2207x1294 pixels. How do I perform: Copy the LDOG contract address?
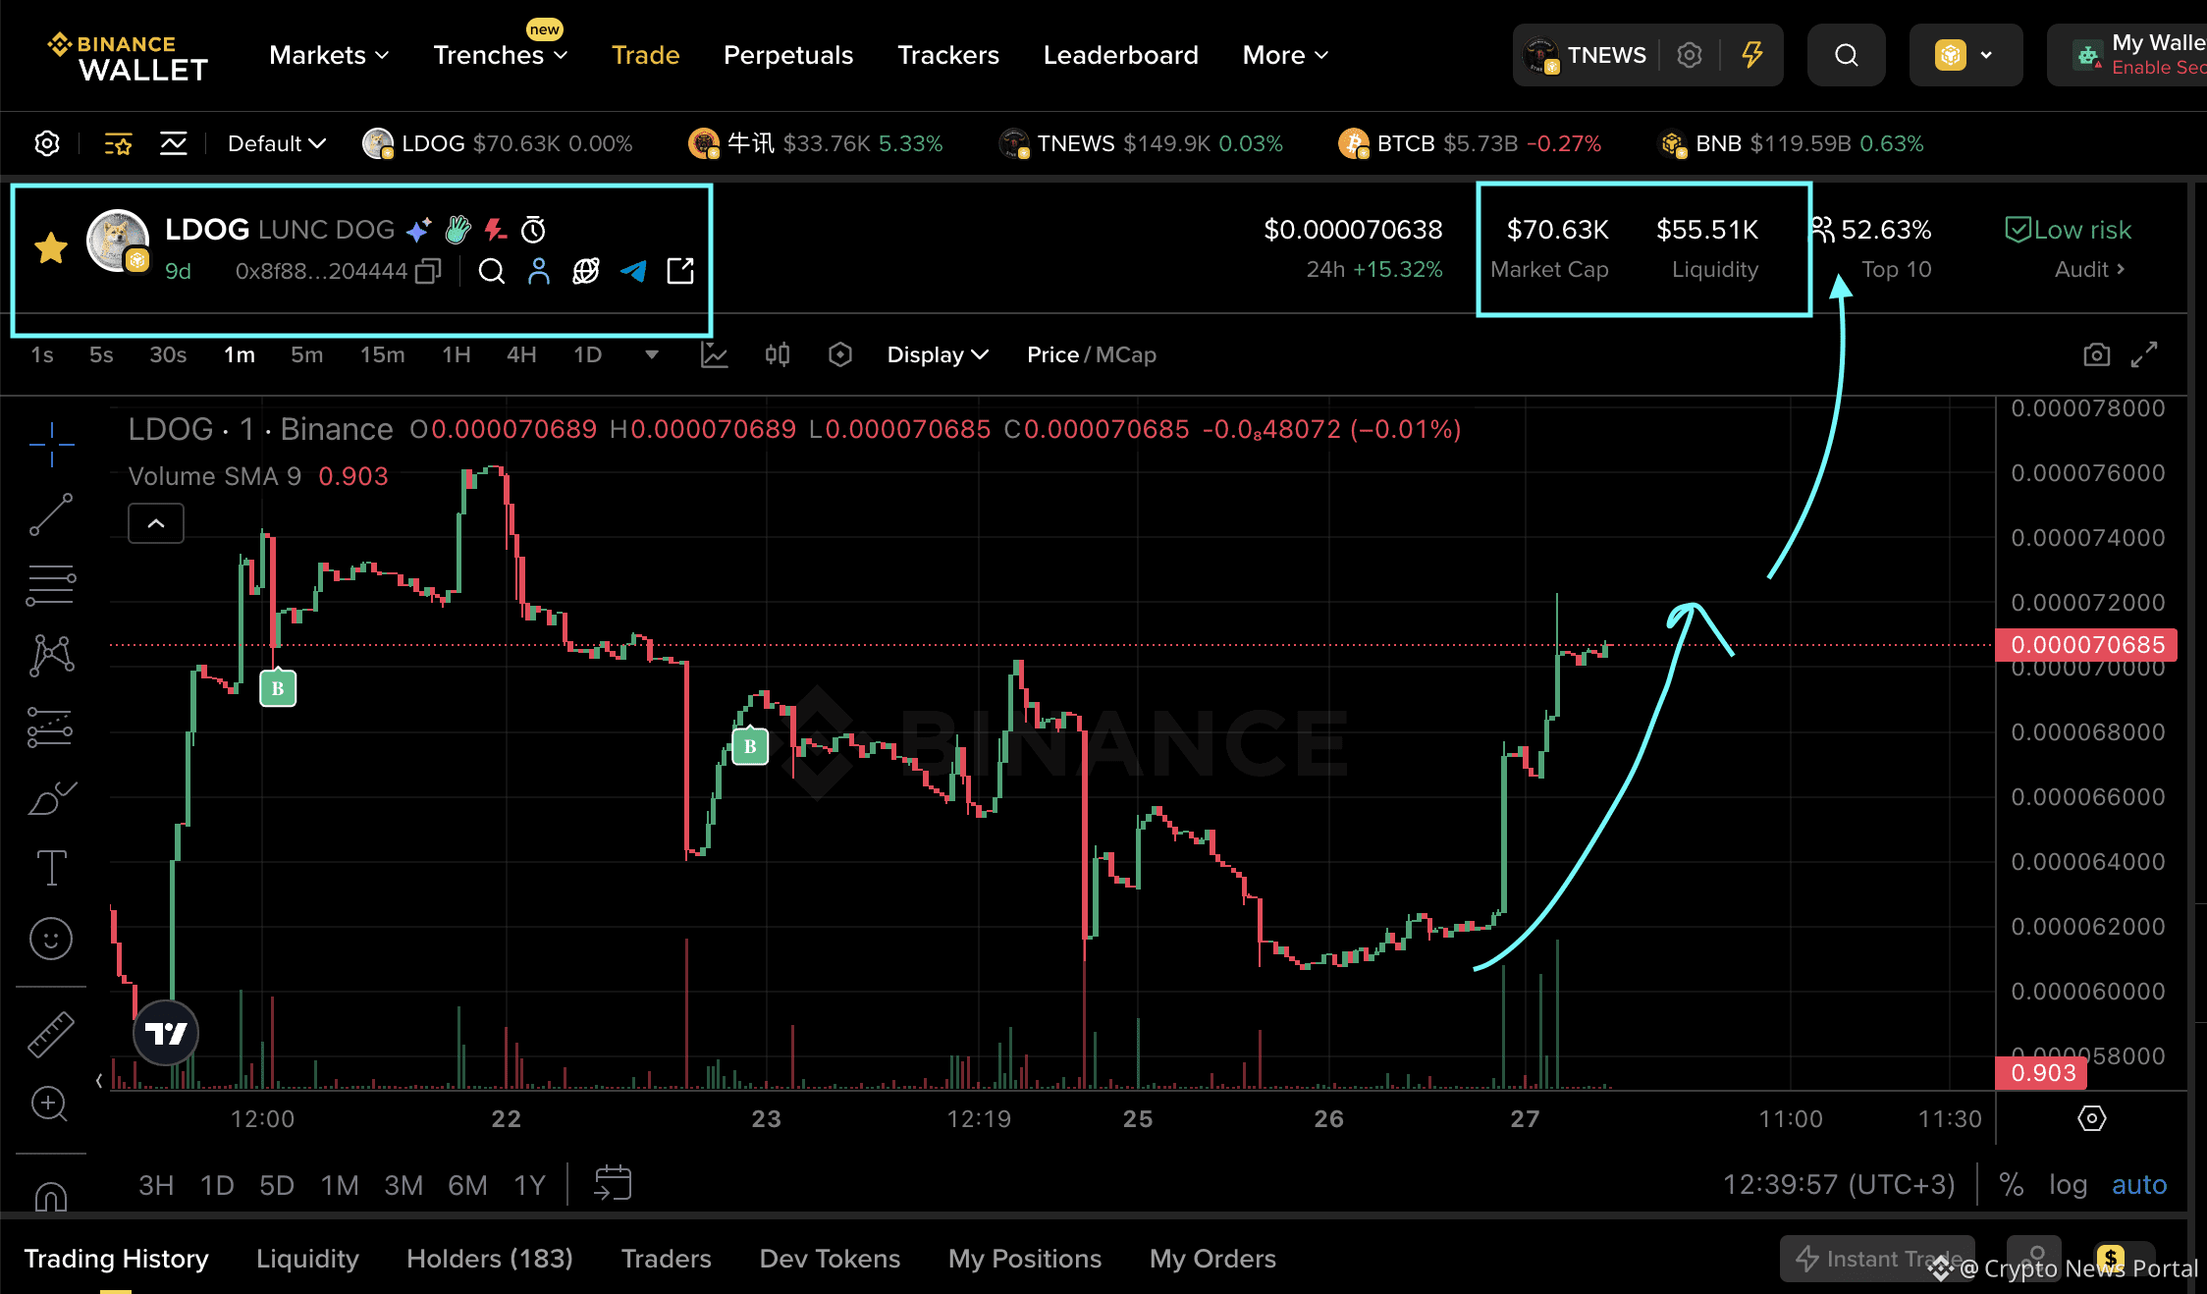[x=427, y=271]
